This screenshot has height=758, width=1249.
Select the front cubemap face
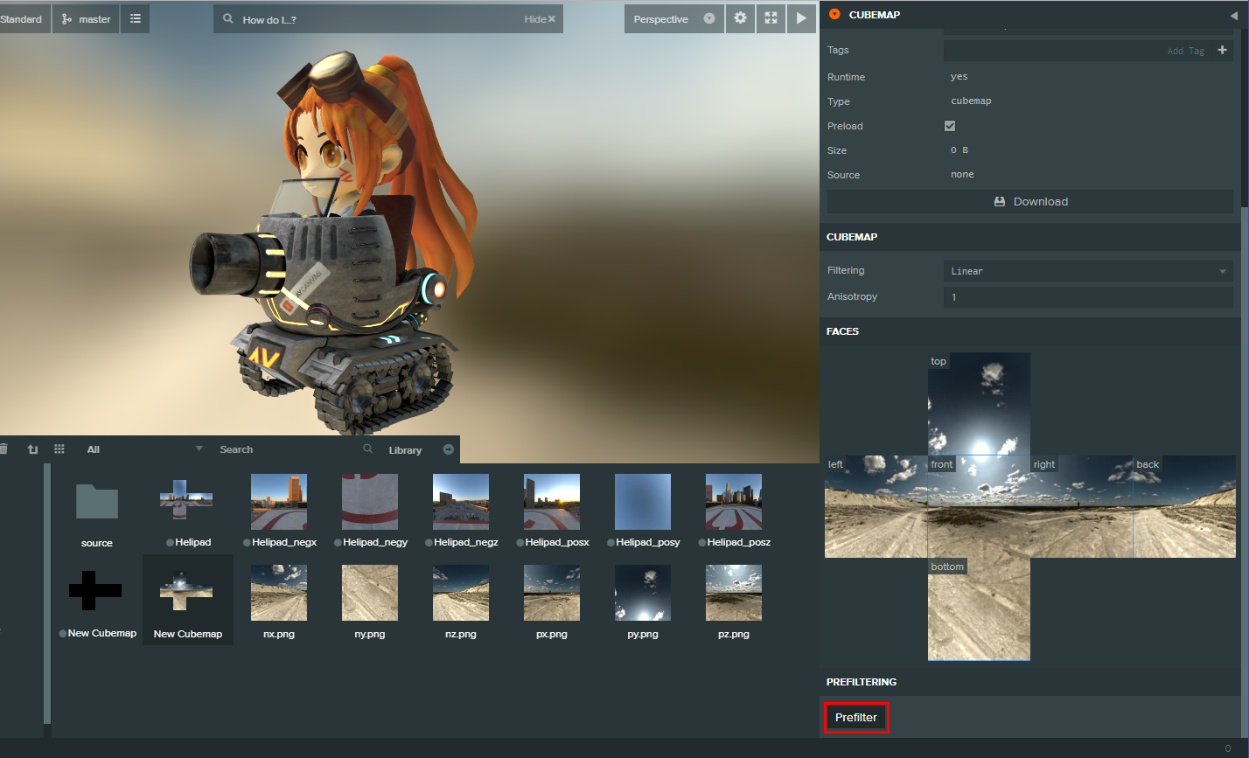[x=979, y=506]
